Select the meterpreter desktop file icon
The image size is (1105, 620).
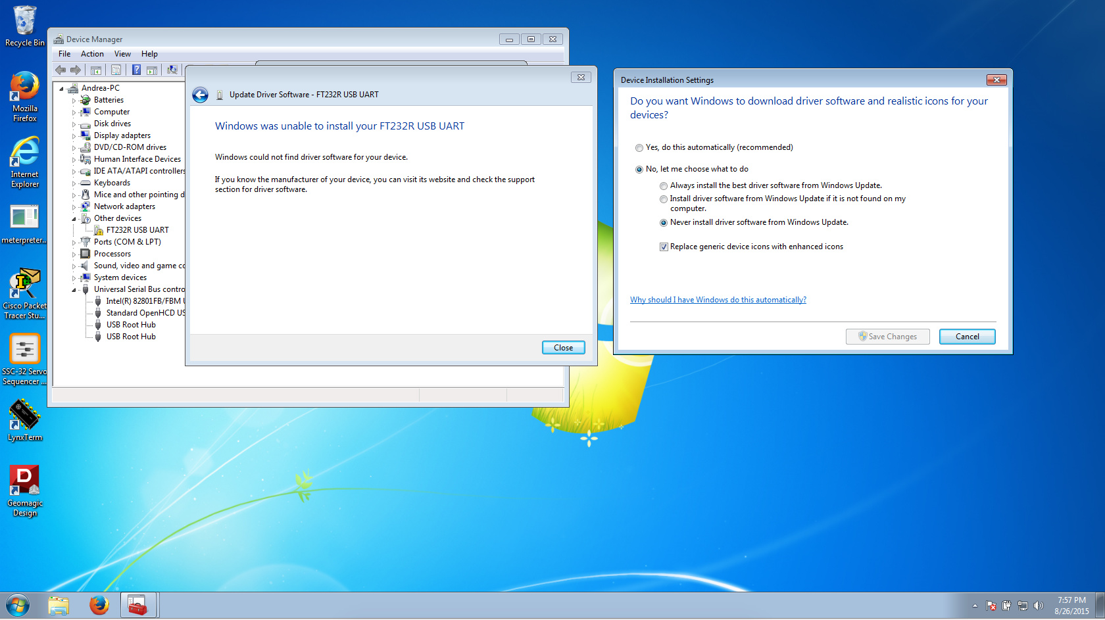(25, 224)
